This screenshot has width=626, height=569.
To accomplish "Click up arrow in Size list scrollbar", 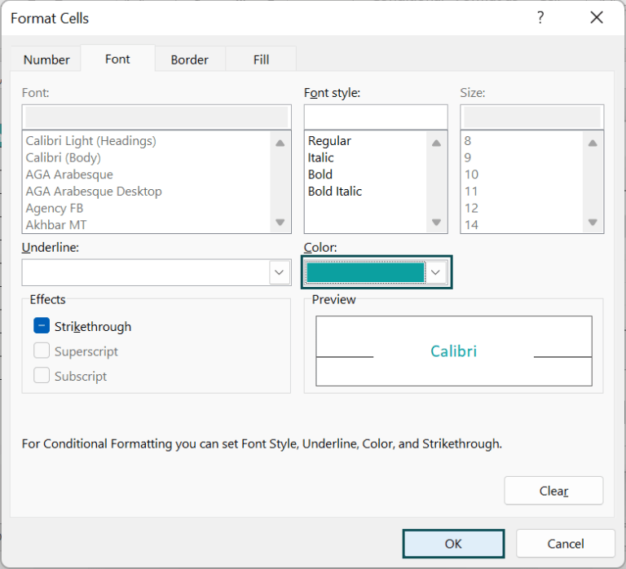I will 593,143.
